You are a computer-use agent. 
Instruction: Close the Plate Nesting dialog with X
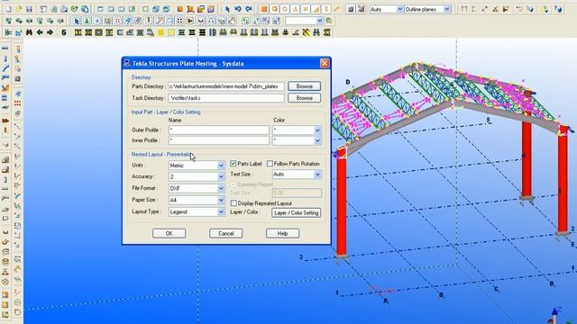(x=325, y=63)
